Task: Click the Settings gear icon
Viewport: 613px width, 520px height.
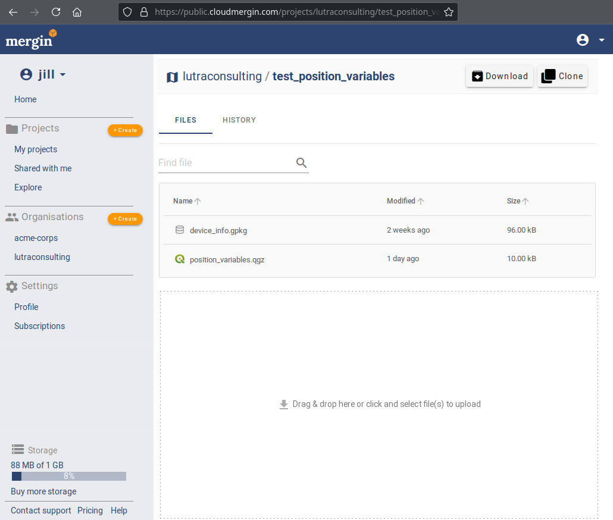Action: (x=12, y=286)
